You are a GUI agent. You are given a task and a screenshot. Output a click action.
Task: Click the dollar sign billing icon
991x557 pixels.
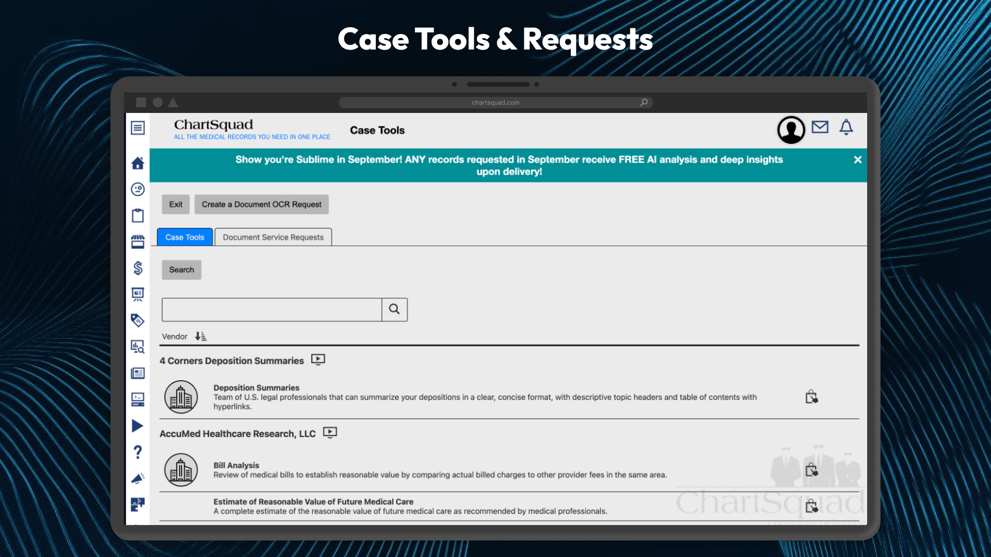tap(137, 268)
